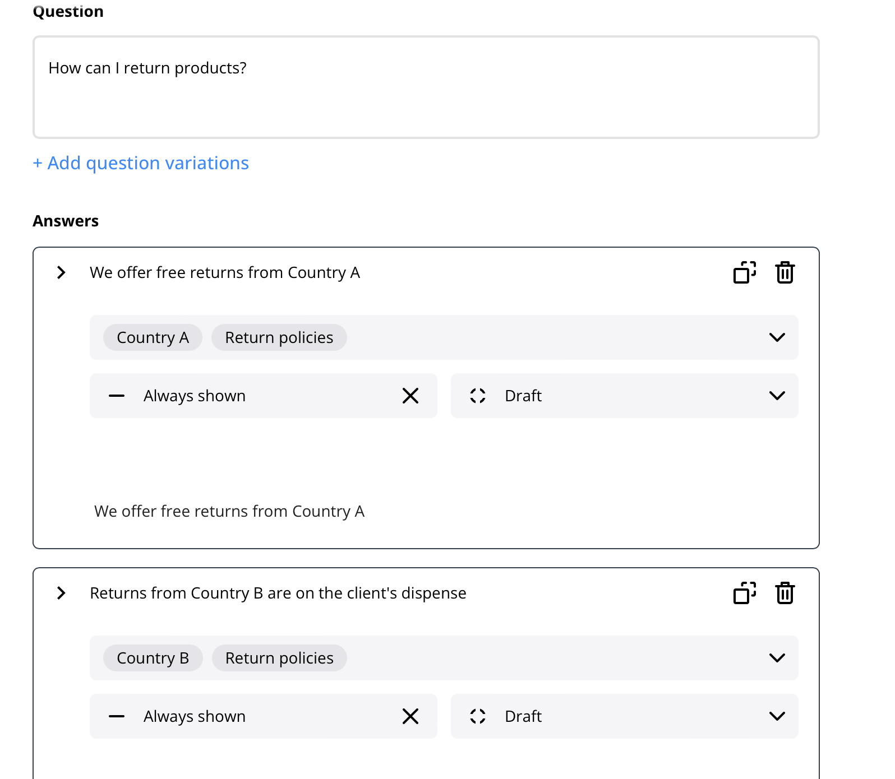Open Draft status dropdown in Country A answer

click(x=777, y=396)
